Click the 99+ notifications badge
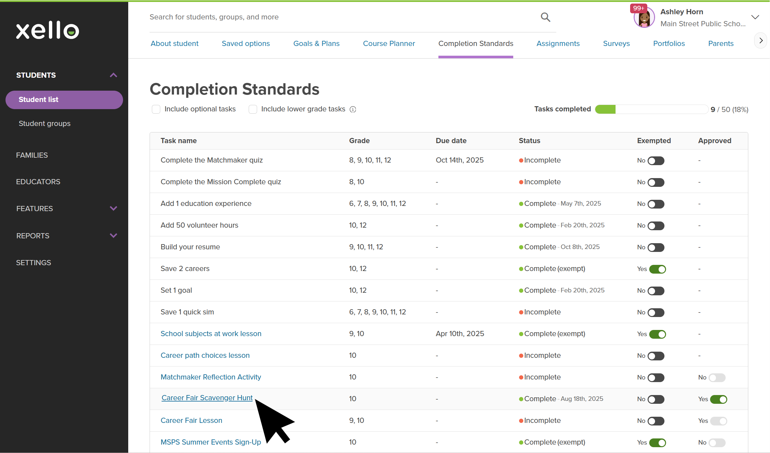Image resolution: width=770 pixels, height=453 pixels. click(638, 8)
